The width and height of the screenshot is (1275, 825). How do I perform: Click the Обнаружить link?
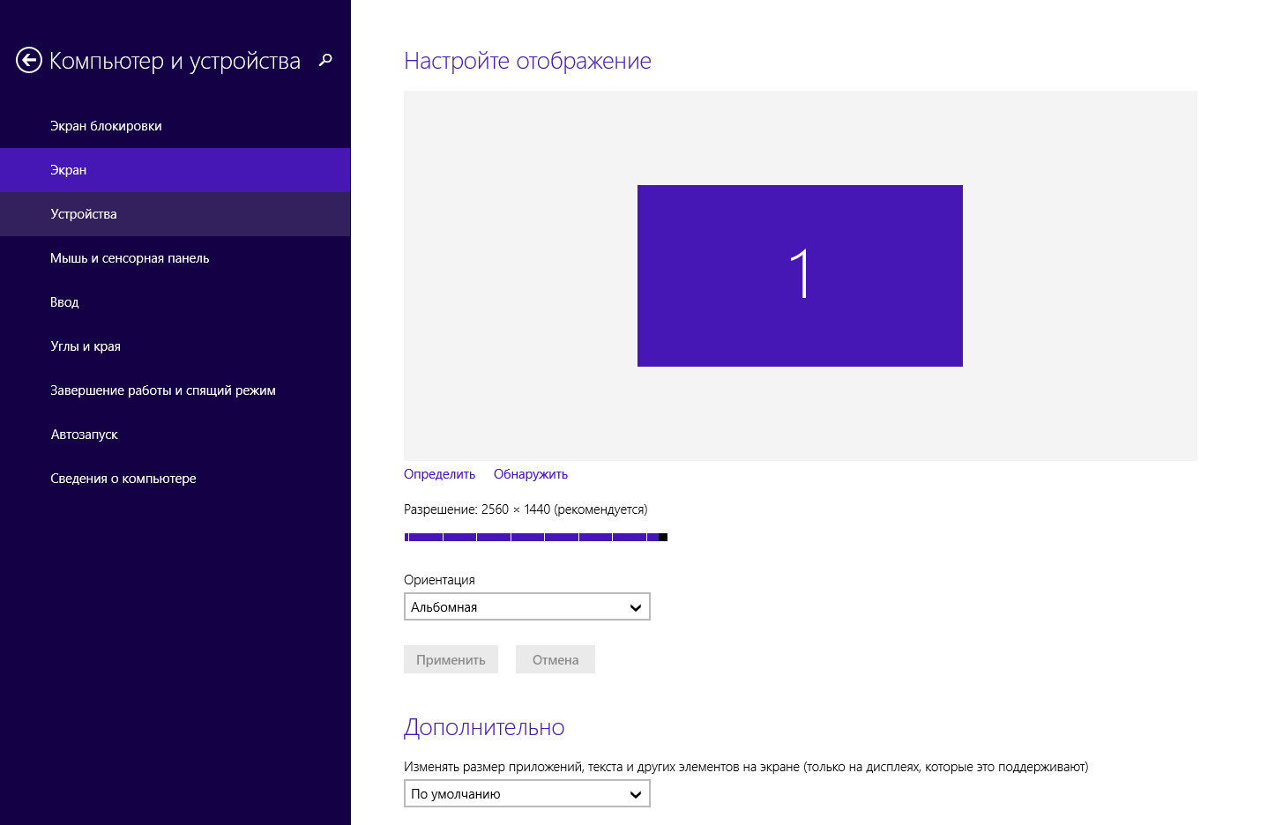(x=531, y=474)
